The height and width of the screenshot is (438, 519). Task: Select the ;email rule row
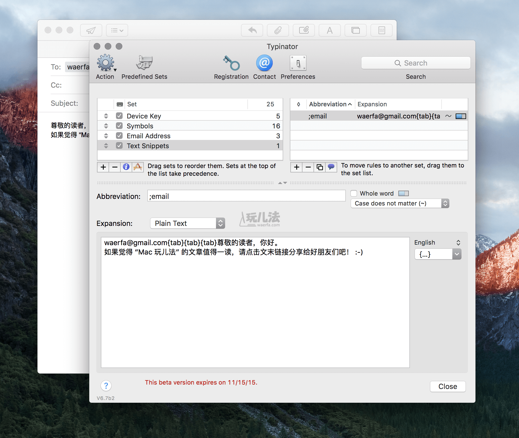(379, 116)
